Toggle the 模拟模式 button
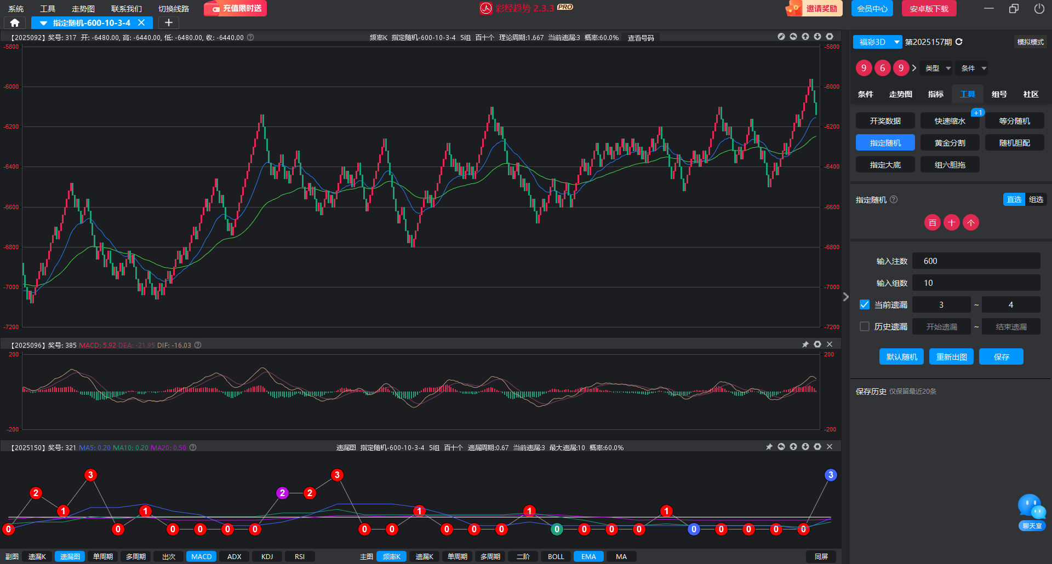The image size is (1052, 564). click(1030, 42)
